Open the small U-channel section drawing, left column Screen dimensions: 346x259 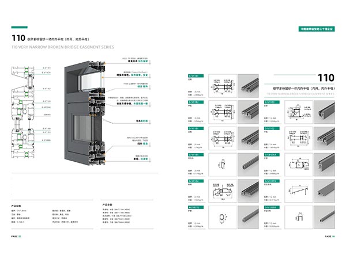(x=223, y=165)
